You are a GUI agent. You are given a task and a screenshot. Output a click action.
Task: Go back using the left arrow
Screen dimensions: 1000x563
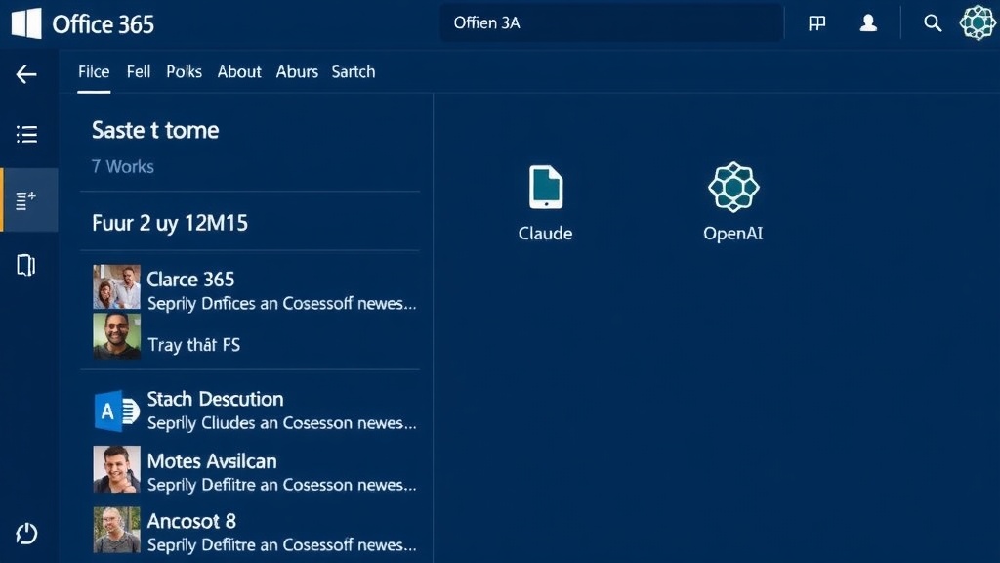(x=26, y=75)
